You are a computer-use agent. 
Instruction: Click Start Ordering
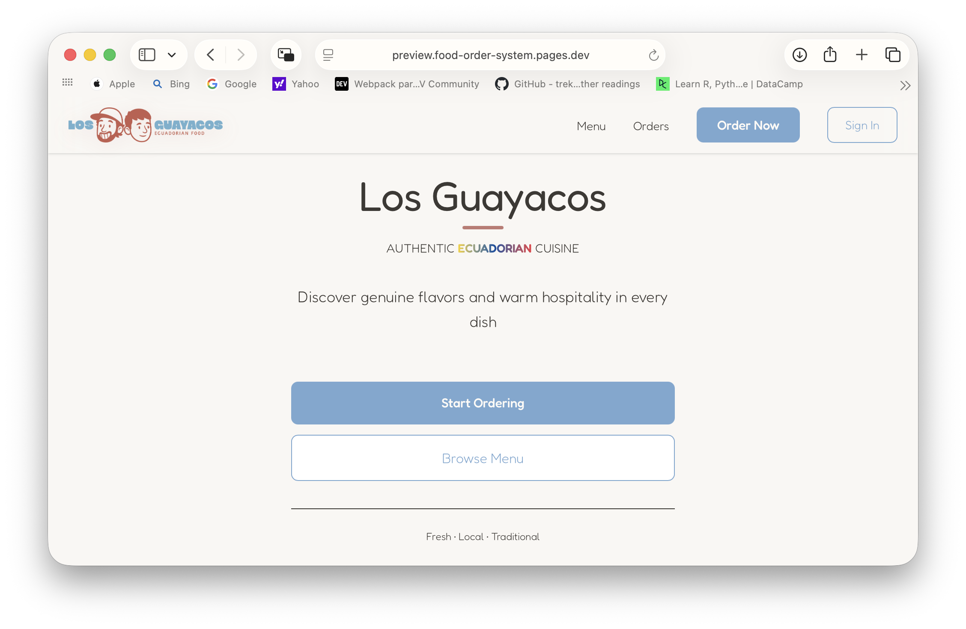(483, 403)
